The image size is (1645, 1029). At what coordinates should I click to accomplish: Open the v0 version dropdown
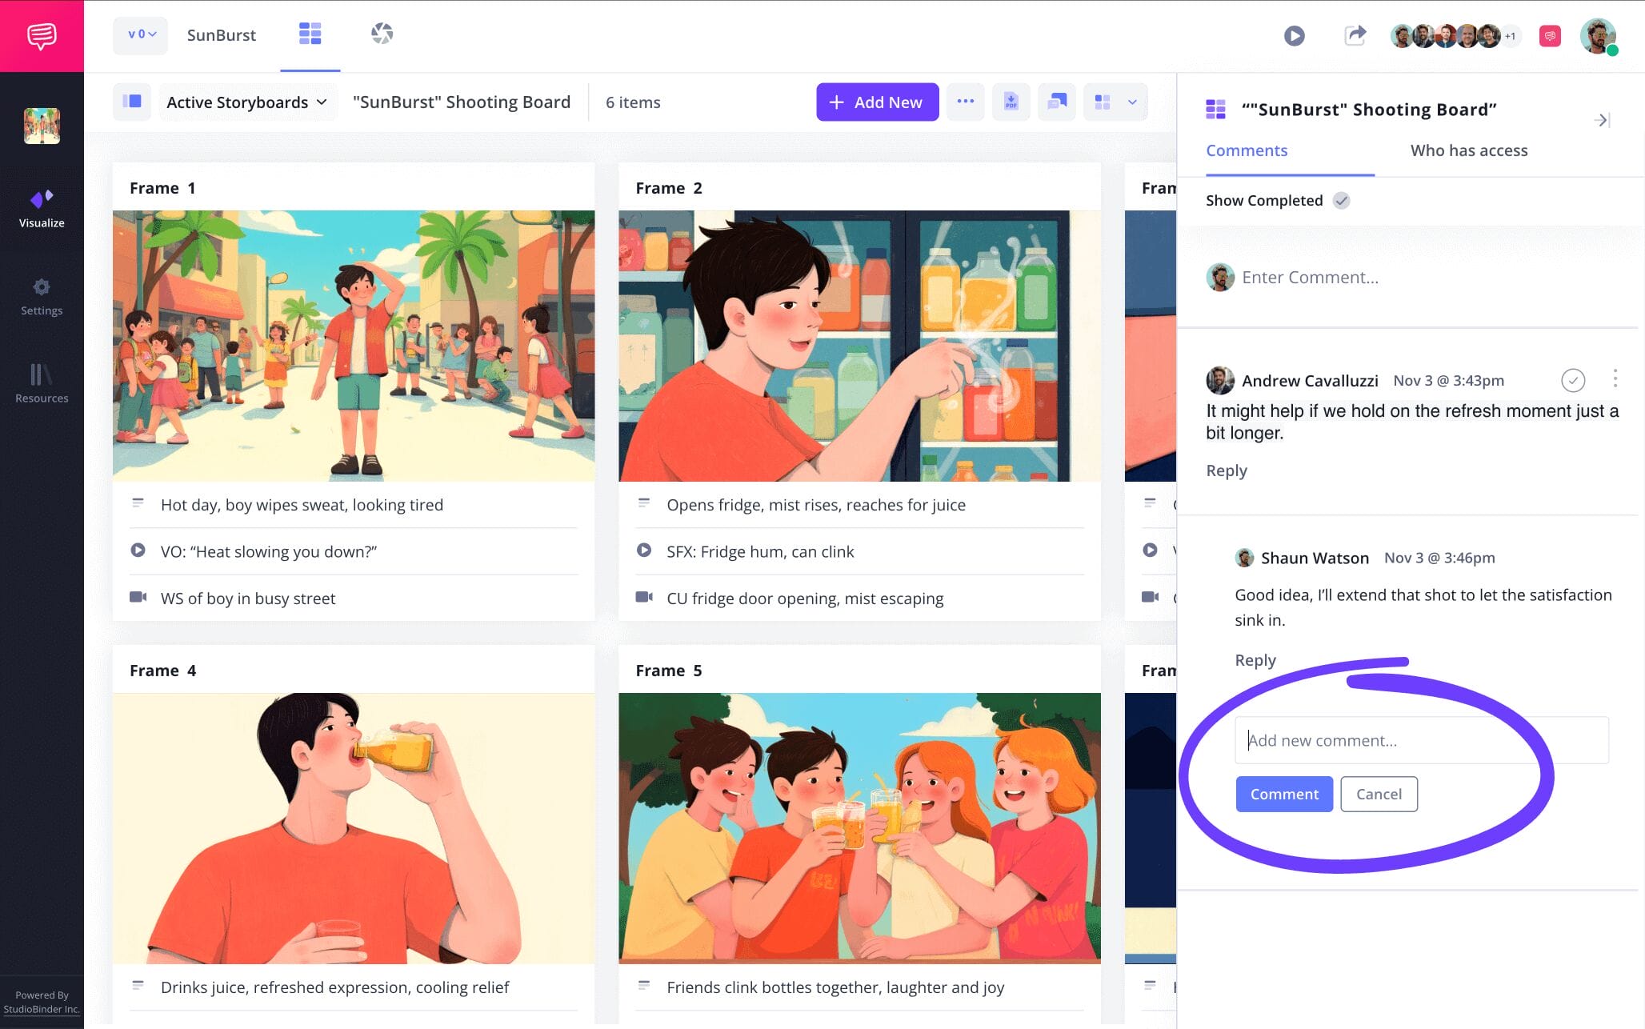point(141,35)
